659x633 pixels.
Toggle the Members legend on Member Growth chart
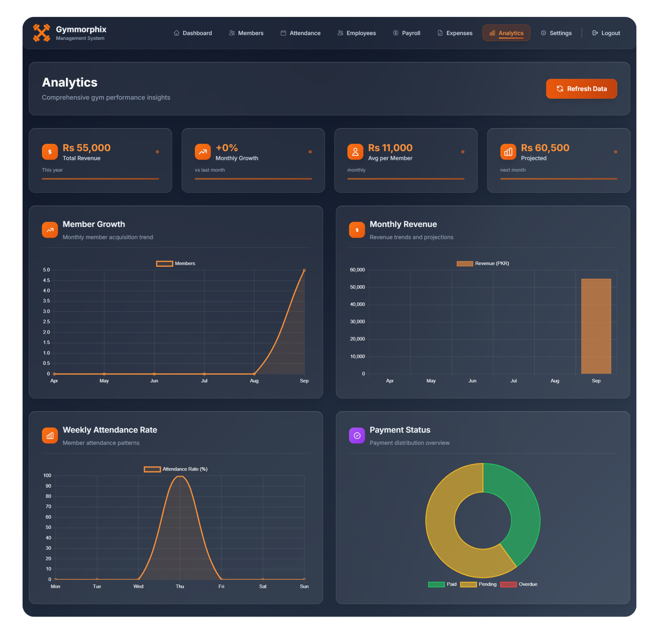tap(175, 263)
